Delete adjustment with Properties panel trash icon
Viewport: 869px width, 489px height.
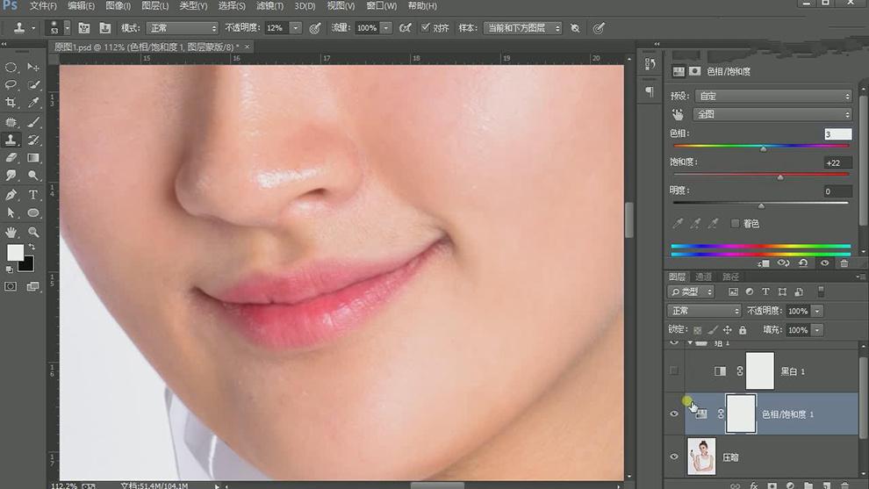[844, 262]
